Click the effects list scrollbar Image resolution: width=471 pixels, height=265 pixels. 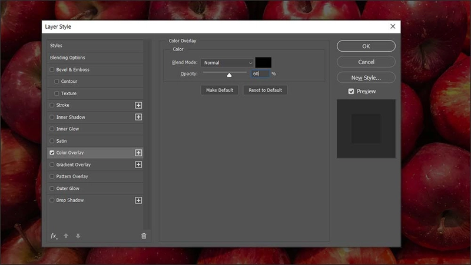147,135
